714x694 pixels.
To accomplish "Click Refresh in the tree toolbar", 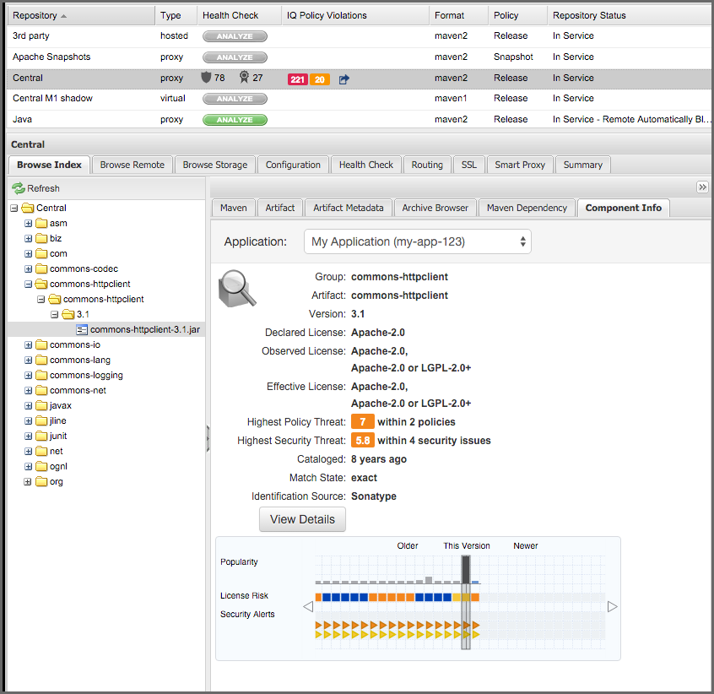I will (36, 188).
